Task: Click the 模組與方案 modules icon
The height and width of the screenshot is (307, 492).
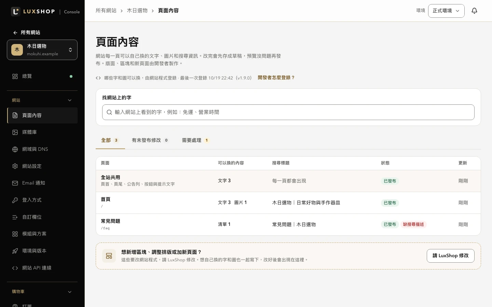Action: [15, 234]
